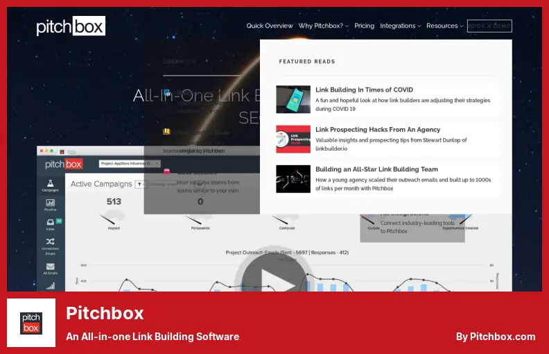Click the pitchbox logo inside demo app
This screenshot has width=549, height=354.
(x=63, y=164)
